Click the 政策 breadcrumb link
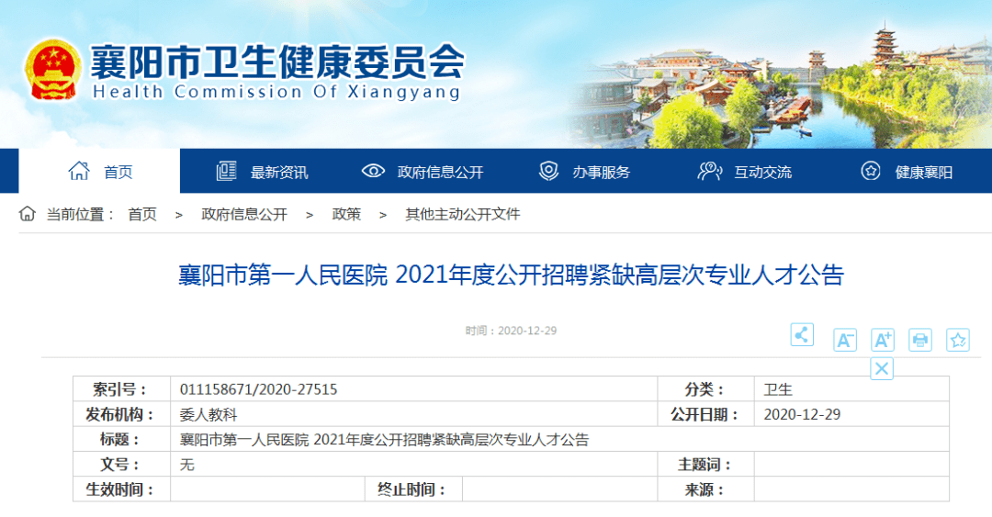 pyautogui.click(x=346, y=214)
